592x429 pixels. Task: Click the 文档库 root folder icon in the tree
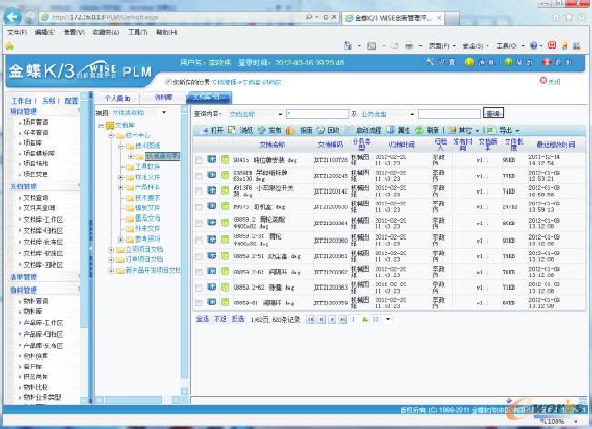click(110, 125)
